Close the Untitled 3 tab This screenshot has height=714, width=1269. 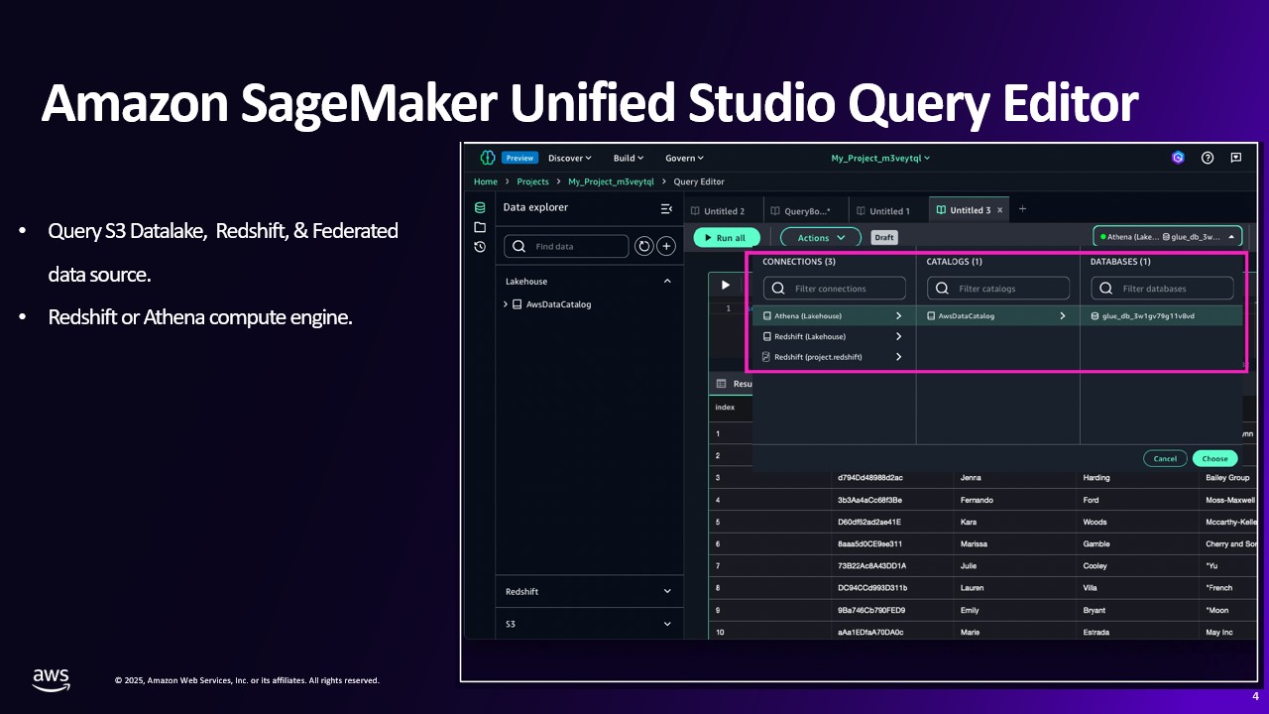click(x=1000, y=210)
